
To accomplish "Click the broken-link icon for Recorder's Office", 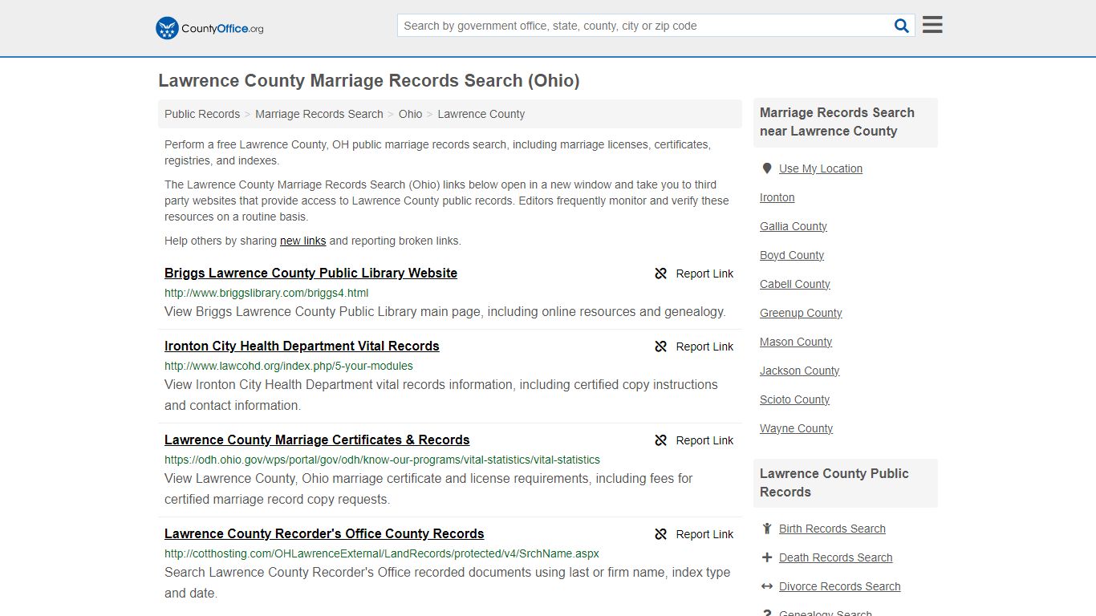I will (661, 534).
